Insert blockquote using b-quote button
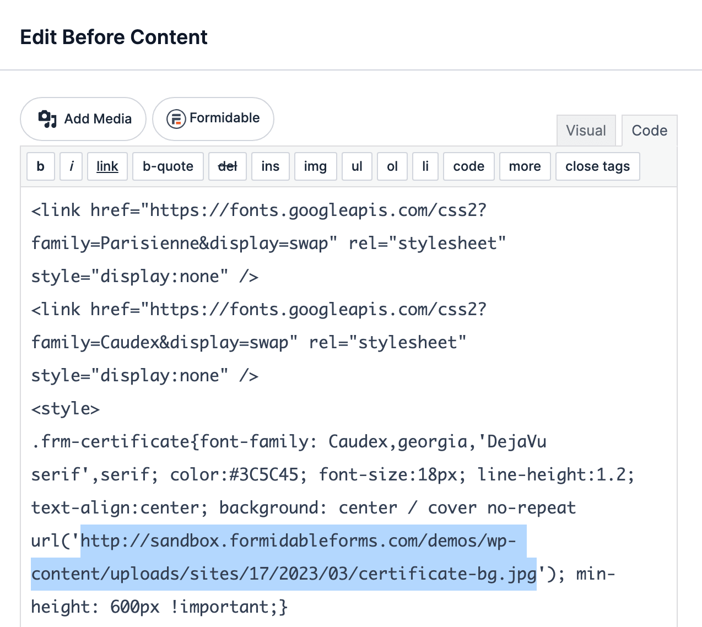 click(x=168, y=166)
